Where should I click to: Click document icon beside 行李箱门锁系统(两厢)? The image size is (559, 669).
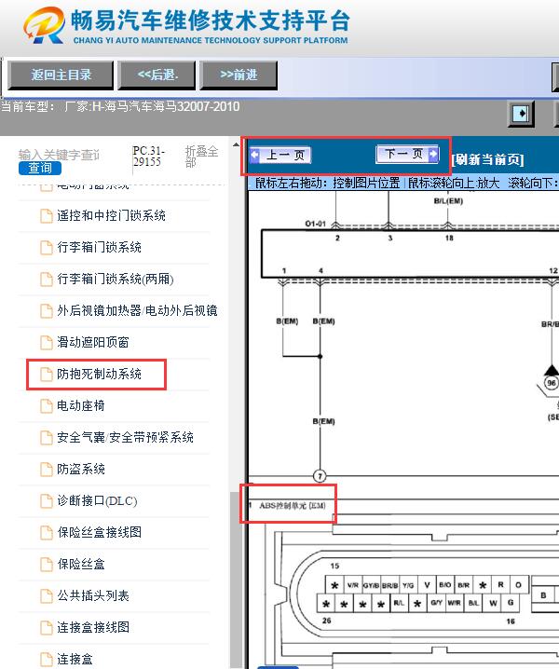point(46,279)
